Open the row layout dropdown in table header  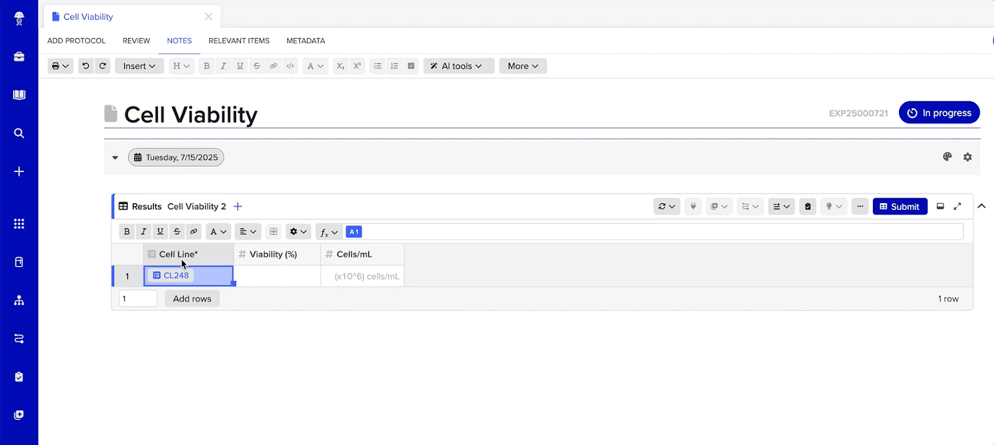[x=781, y=206]
